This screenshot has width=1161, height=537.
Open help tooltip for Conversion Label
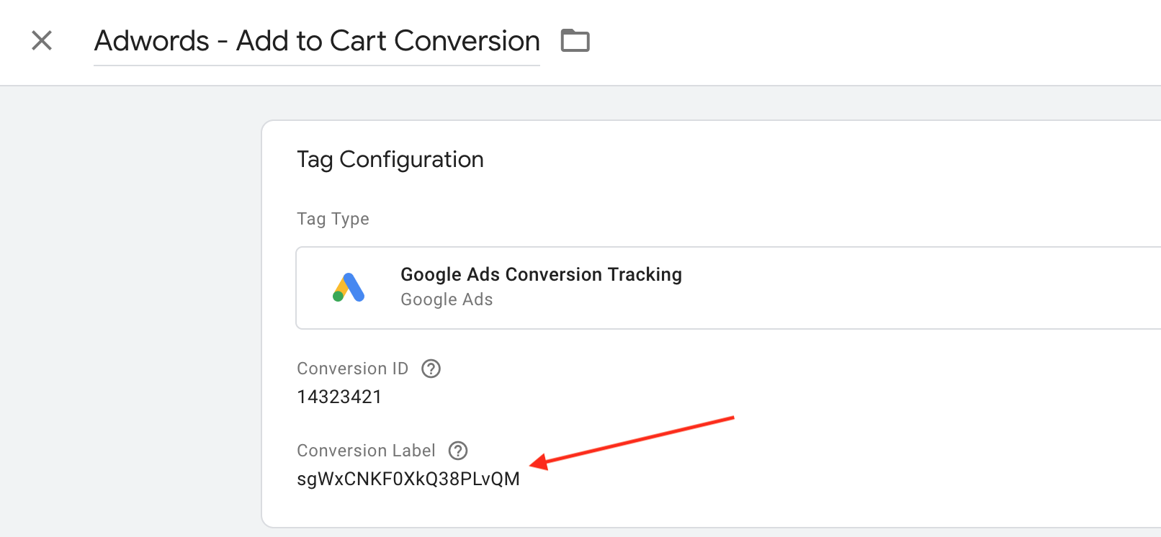pos(458,451)
